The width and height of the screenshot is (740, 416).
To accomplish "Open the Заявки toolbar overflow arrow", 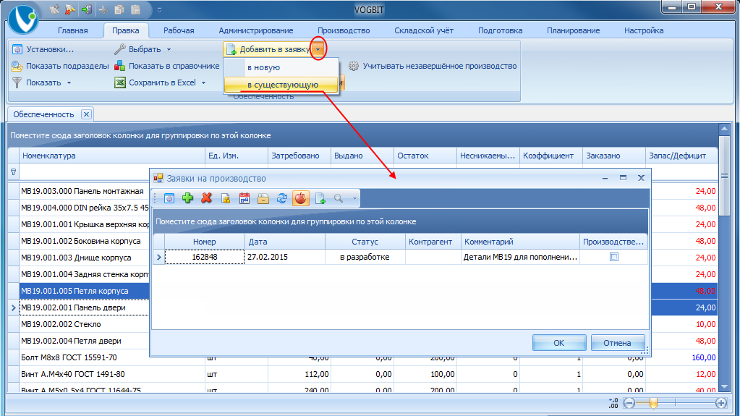I will (x=354, y=198).
